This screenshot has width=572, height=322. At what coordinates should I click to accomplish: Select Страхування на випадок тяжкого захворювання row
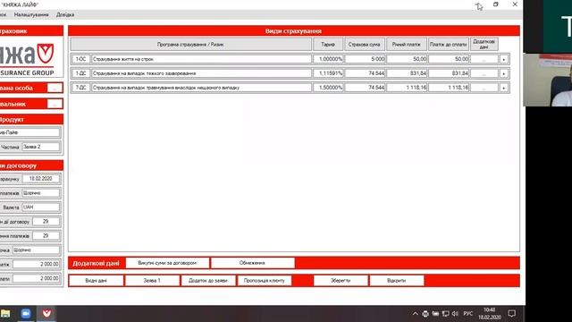(201, 73)
